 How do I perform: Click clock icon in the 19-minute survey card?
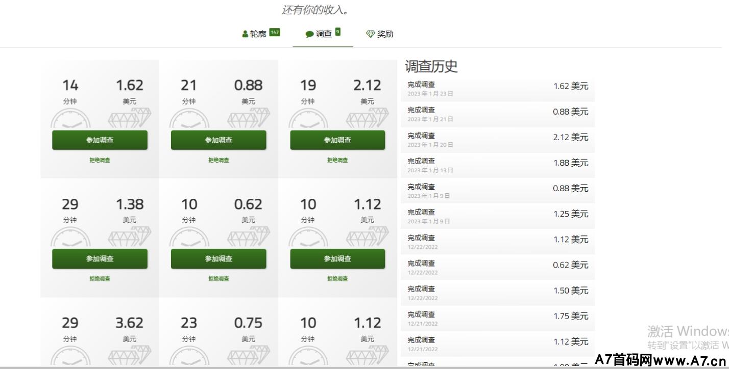point(308,119)
